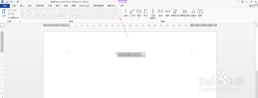Open the 工具 group dialog launcher
258x98 pixels.
(x=19, y=22)
